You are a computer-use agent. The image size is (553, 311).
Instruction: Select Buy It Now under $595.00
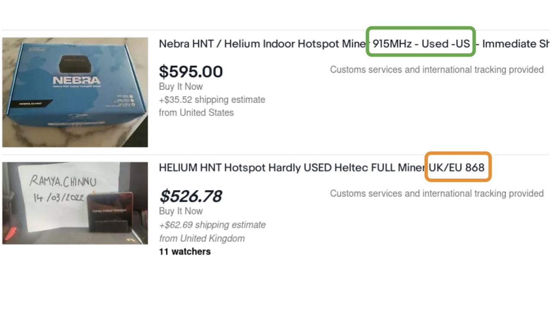(181, 86)
